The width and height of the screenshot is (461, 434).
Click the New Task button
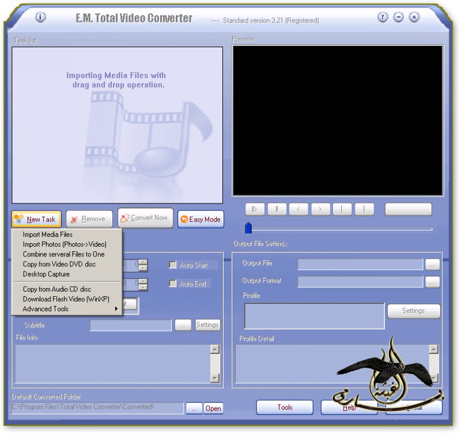pyautogui.click(x=36, y=219)
